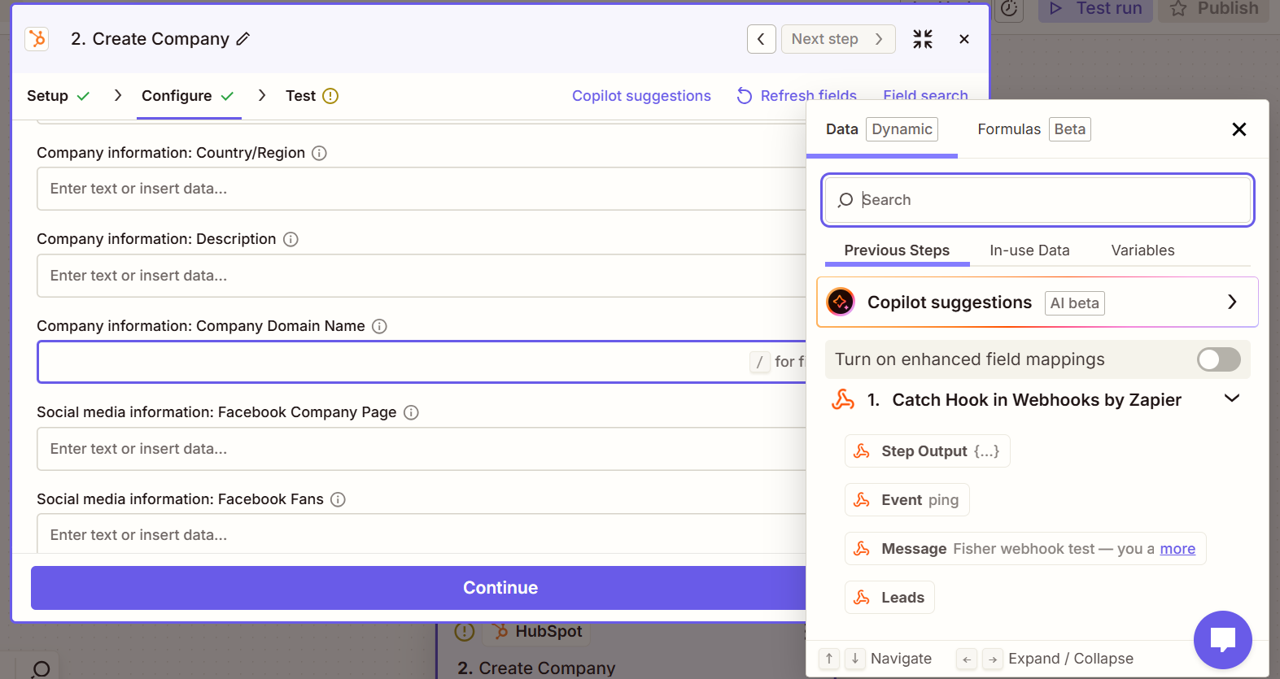1280x679 pixels.
Task: Click the Test run button
Action: 1095,9
